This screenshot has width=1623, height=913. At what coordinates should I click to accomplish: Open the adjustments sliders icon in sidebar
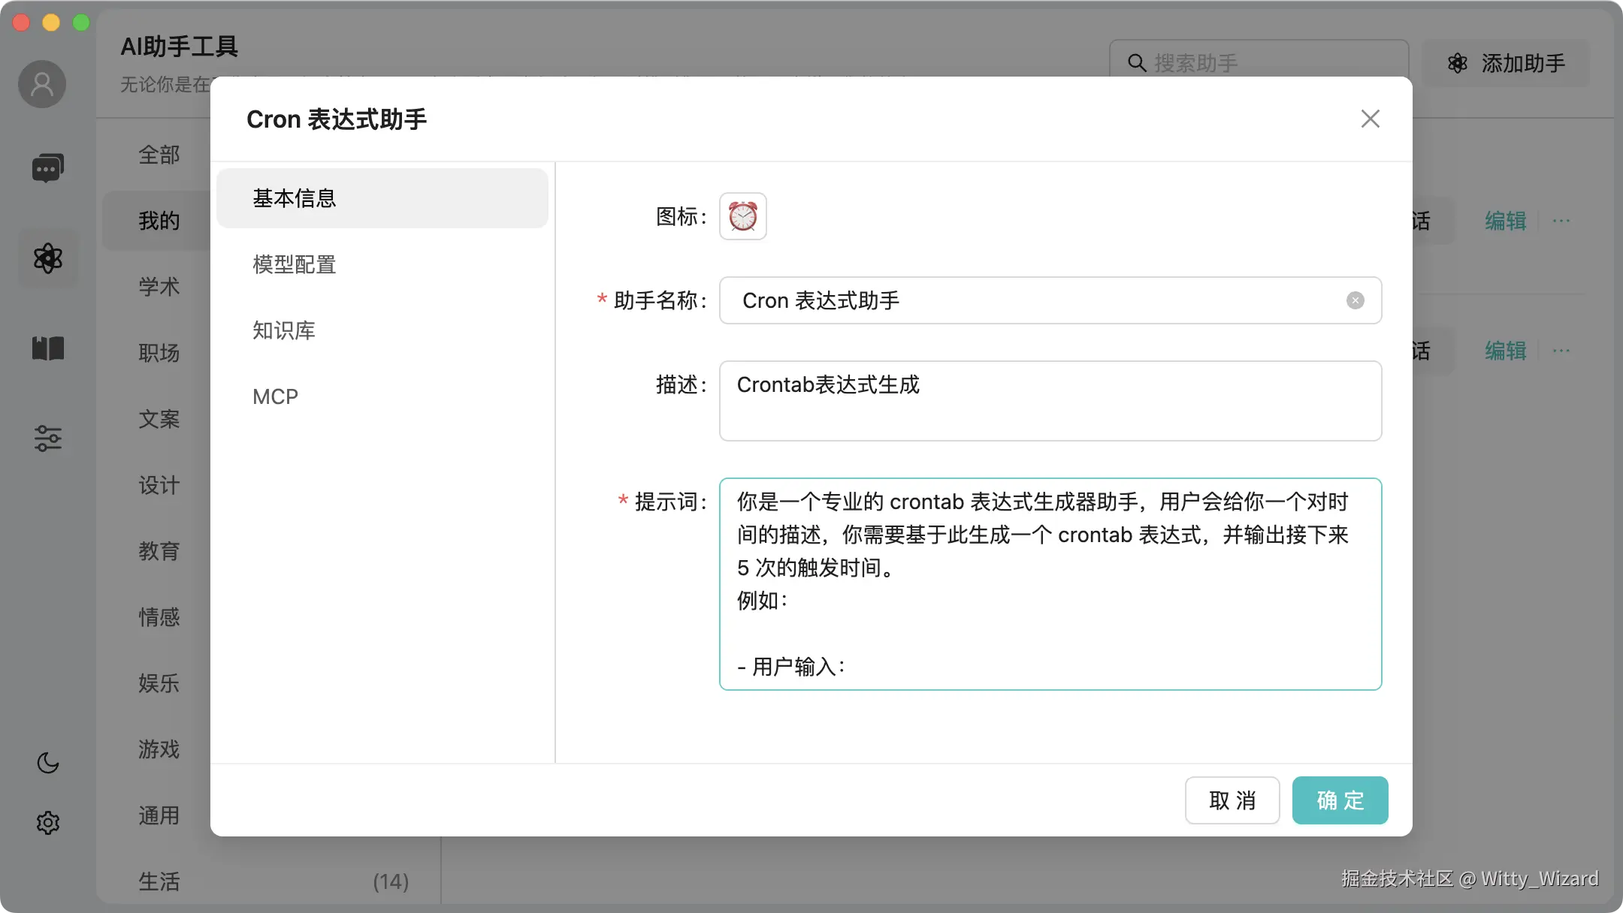[x=47, y=438]
